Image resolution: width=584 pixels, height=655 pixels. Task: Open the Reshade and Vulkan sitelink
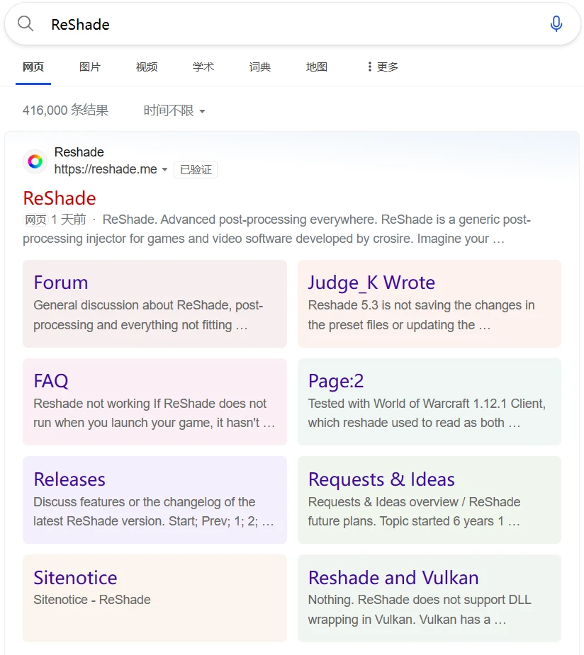(x=393, y=578)
